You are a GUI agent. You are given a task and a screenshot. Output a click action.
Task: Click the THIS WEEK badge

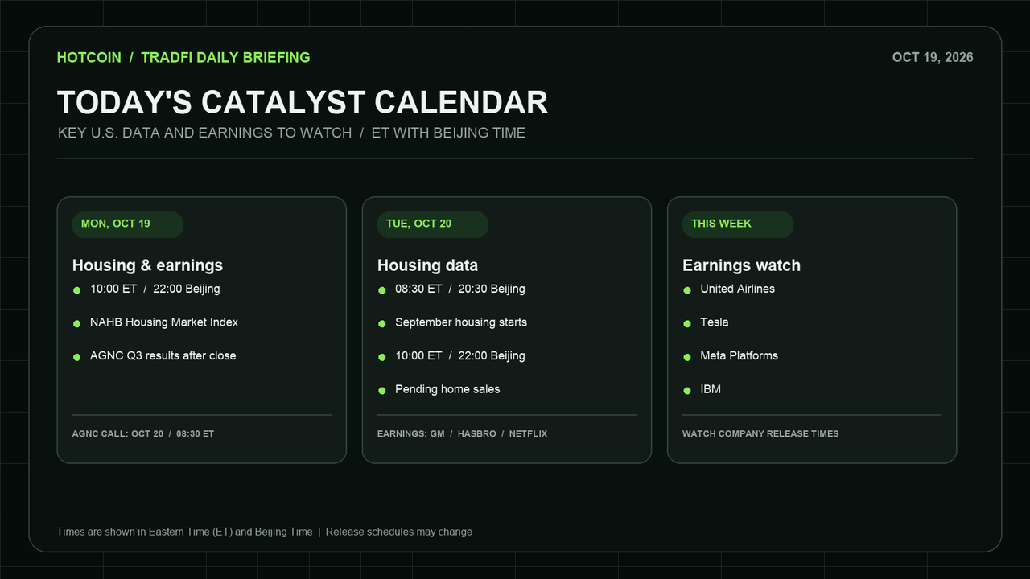tap(738, 224)
